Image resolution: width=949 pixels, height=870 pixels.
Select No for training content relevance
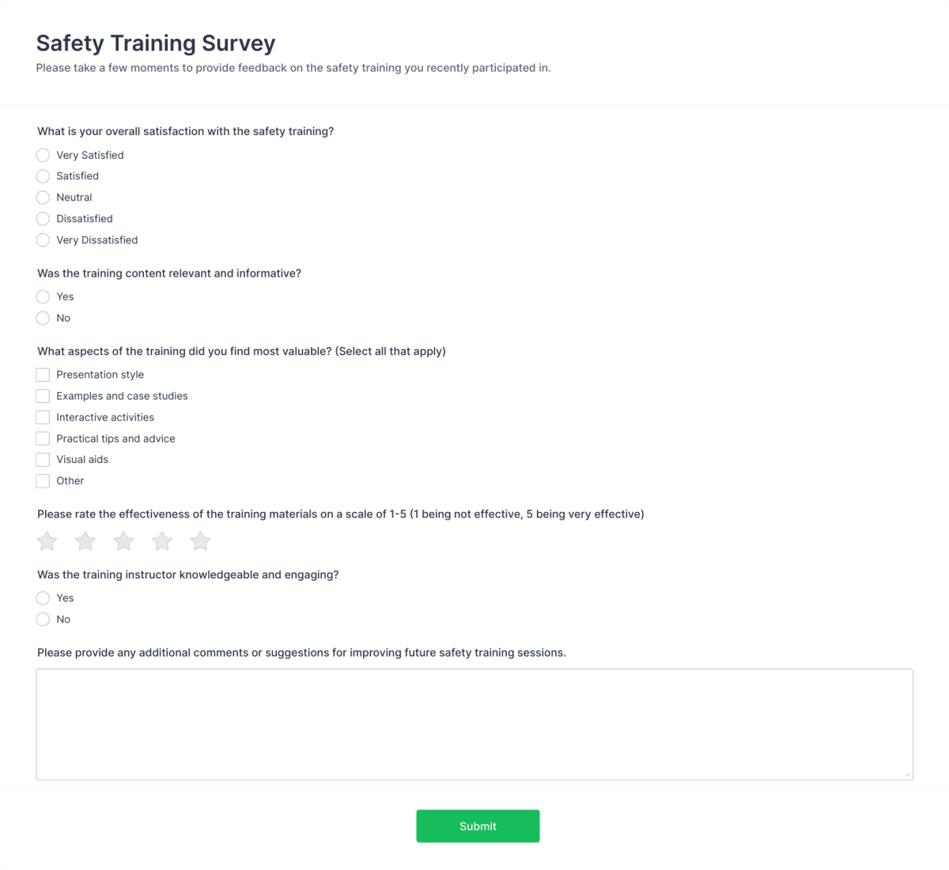[43, 318]
